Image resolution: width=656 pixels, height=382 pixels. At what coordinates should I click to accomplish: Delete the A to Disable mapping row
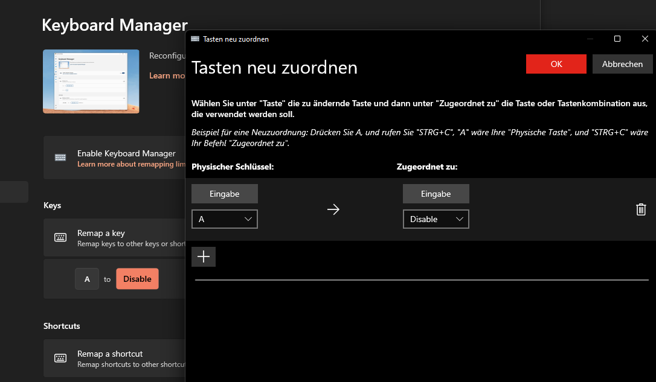click(640, 209)
